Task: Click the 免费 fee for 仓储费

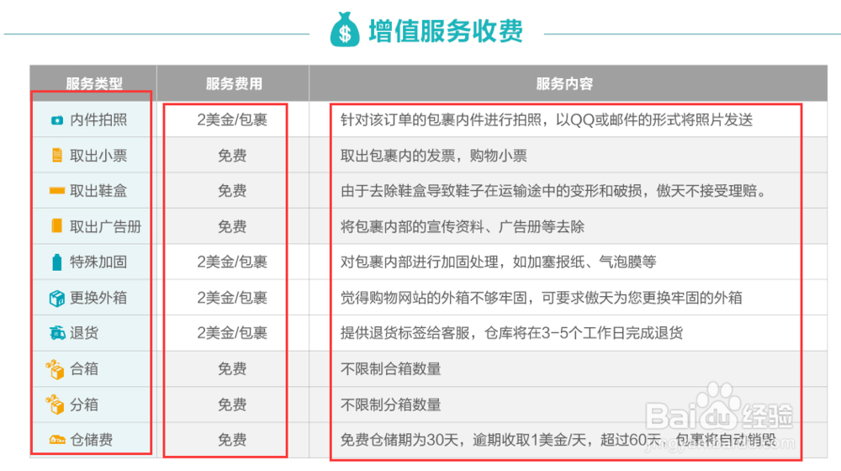Action: click(232, 440)
